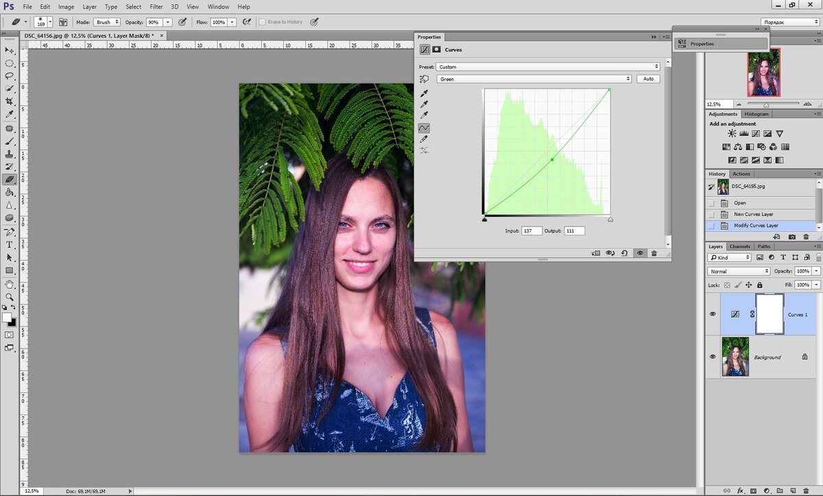823x496 pixels.
Task: Toggle lock all on layer
Action: click(x=760, y=285)
